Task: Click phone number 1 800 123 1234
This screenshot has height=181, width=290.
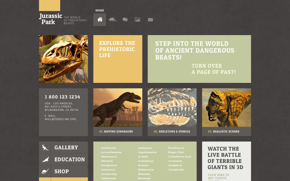Action: click(x=62, y=97)
